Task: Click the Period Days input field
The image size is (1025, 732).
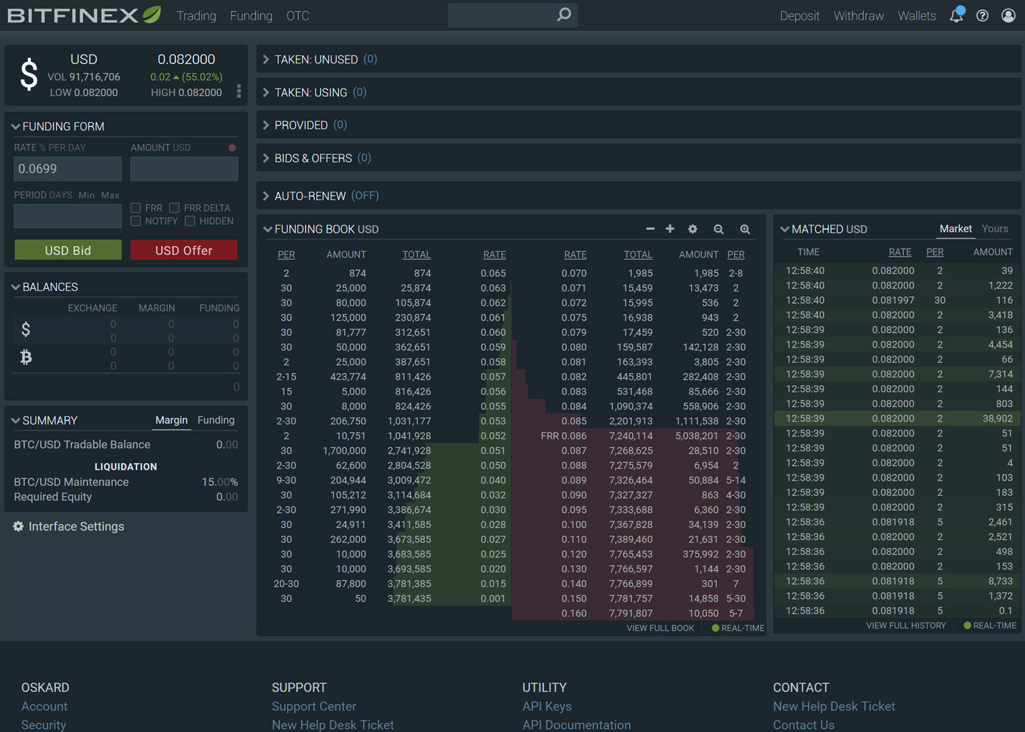Action: (x=68, y=216)
